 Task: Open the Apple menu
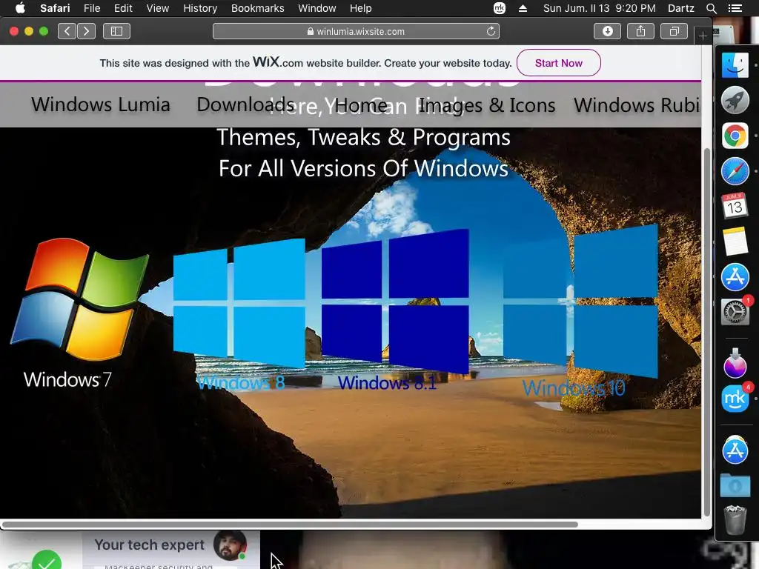click(20, 8)
